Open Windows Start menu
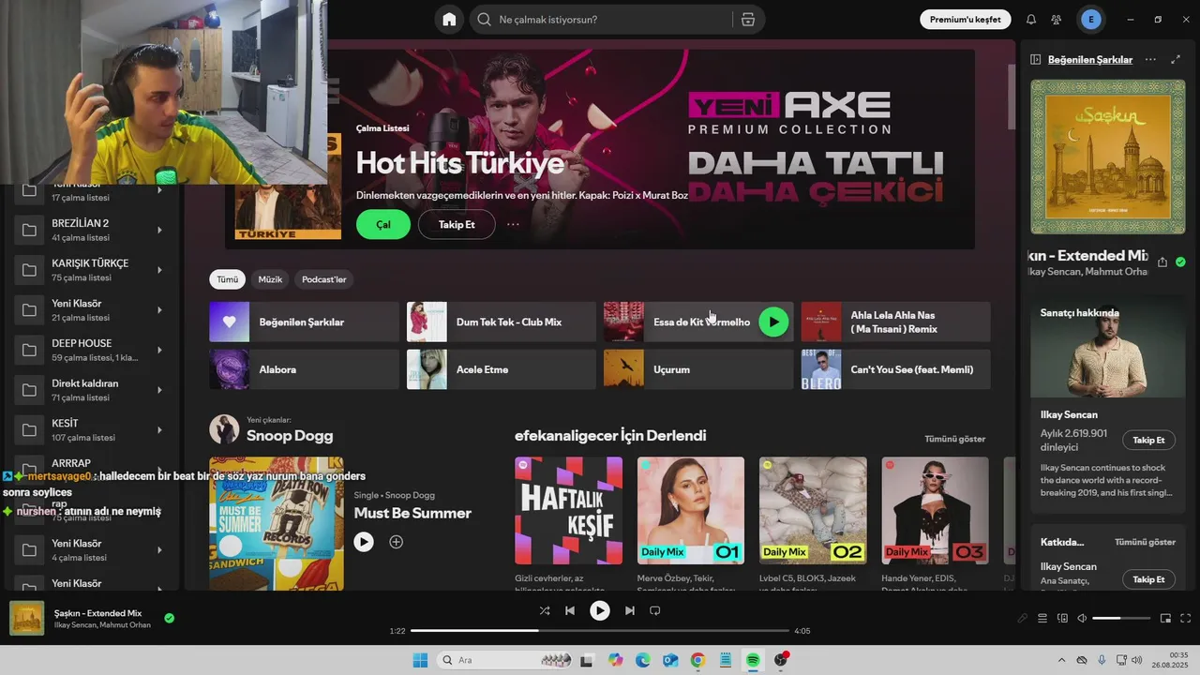 tap(420, 660)
